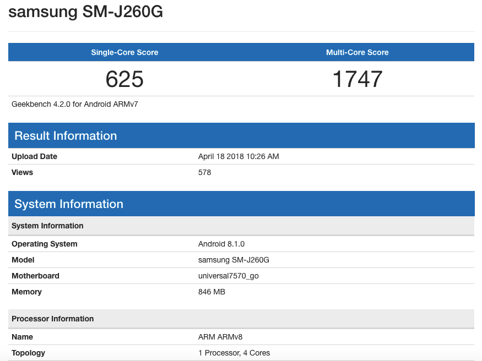Select the Multi-Core Score header

coord(357,52)
